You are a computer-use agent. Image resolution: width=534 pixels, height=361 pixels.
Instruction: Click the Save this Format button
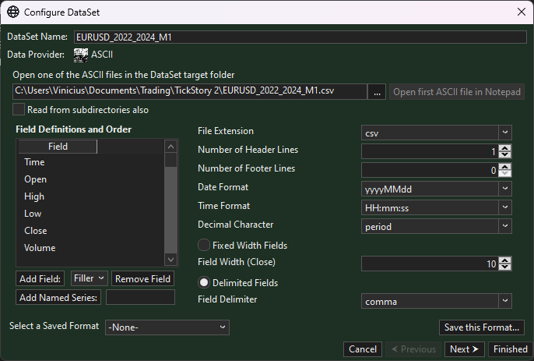(482, 327)
